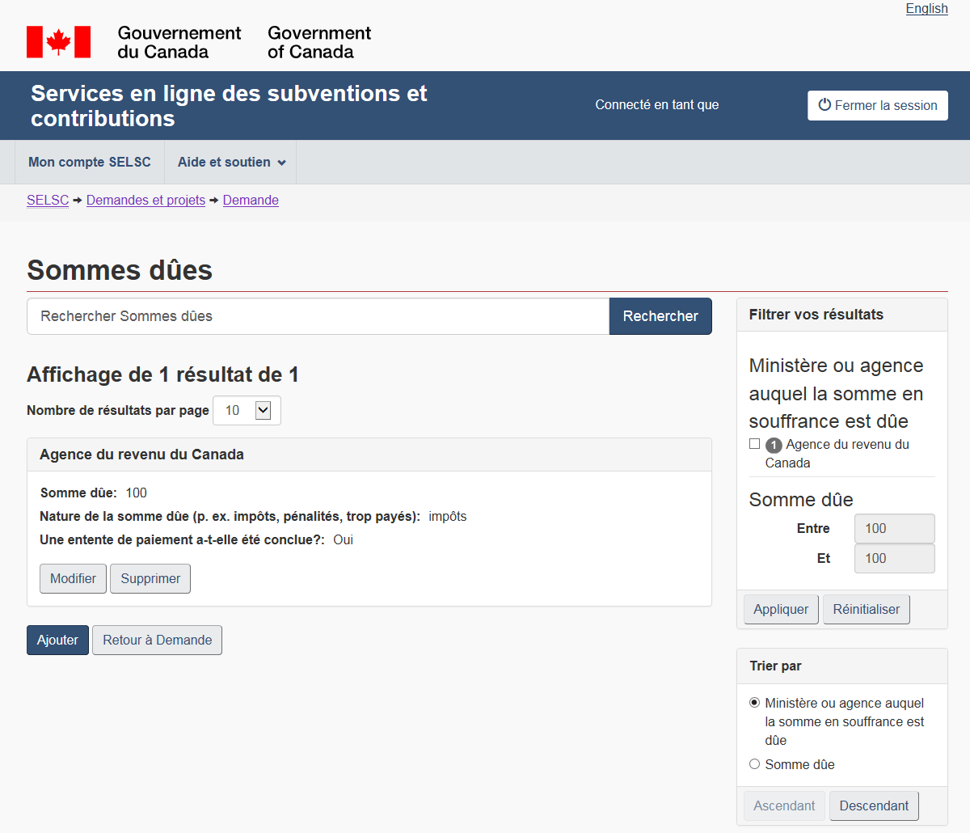
Task: Click the Government of Canada flag logo
Action: tap(58, 42)
